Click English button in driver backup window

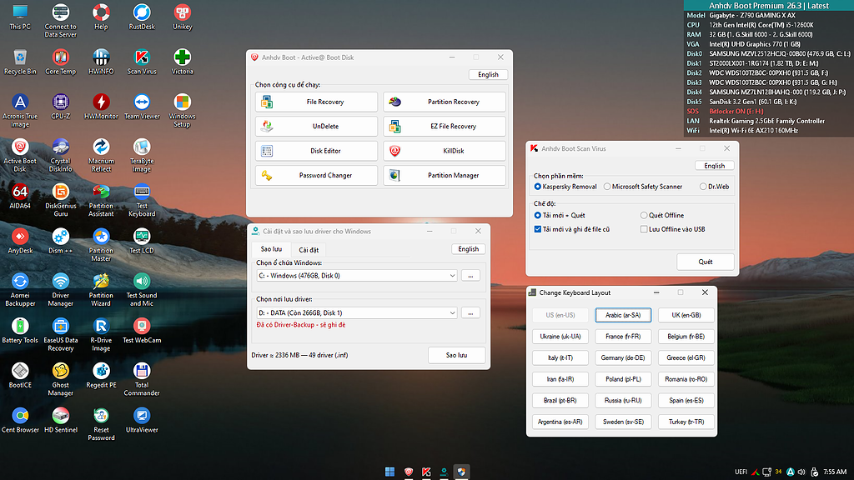[469, 249]
